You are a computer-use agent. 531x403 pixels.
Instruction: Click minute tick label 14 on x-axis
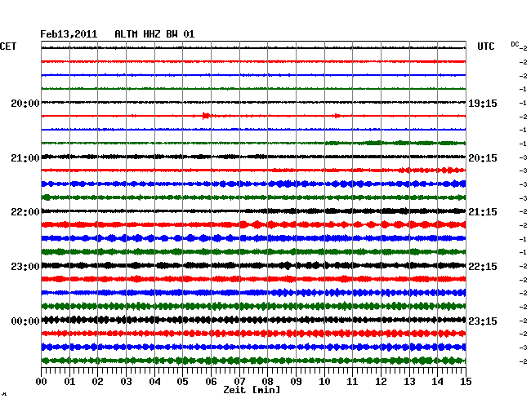tap(437, 382)
